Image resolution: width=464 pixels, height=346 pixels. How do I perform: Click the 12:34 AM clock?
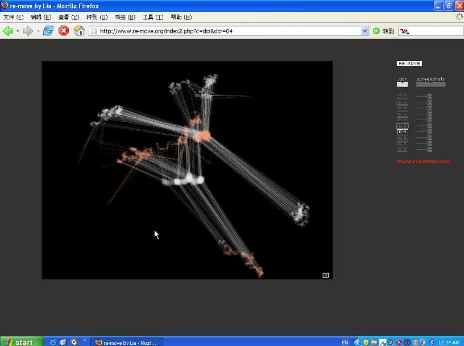coord(449,343)
